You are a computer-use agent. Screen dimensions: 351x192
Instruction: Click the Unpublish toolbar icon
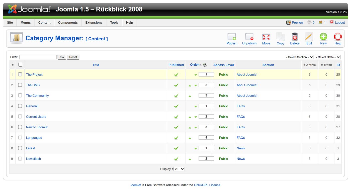pos(249,37)
